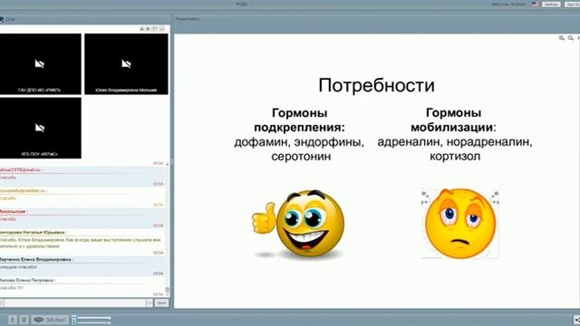Click the icon left of chat input

tap(2, 302)
